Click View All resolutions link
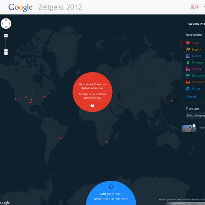 (x=191, y=97)
